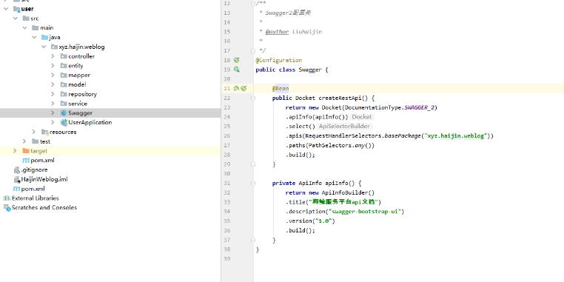The width and height of the screenshot is (564, 282).
Task: Click the External Libraries icon
Action: click(x=7, y=198)
